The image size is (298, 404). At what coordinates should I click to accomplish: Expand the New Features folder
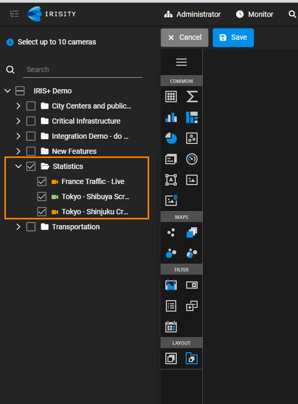tap(18, 151)
